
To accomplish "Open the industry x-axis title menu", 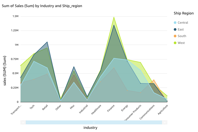I will click(90, 128).
